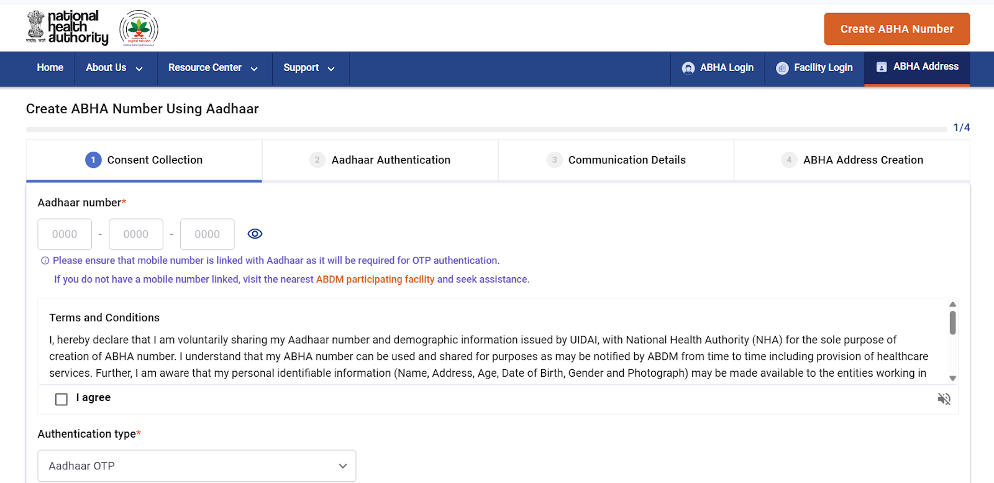994x483 pixels.
Task: Click the Terms and Conditions scrollbar thumb
Action: point(952,323)
